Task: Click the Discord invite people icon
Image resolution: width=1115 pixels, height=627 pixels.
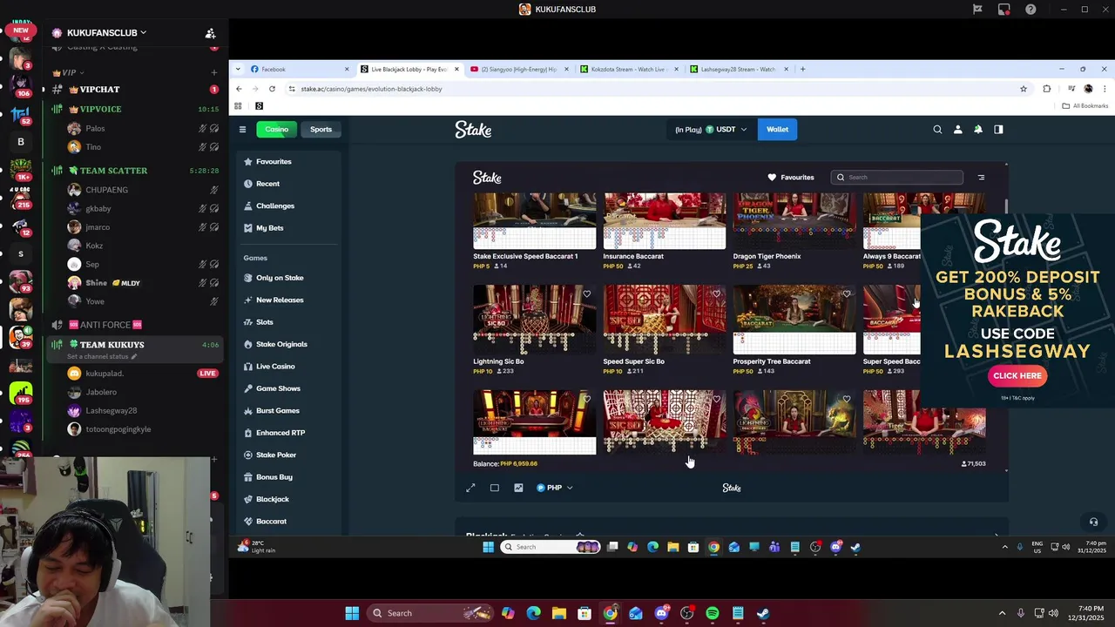Action: tap(210, 33)
